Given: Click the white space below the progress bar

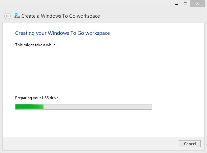Looking at the screenshot, I should 83,123.
